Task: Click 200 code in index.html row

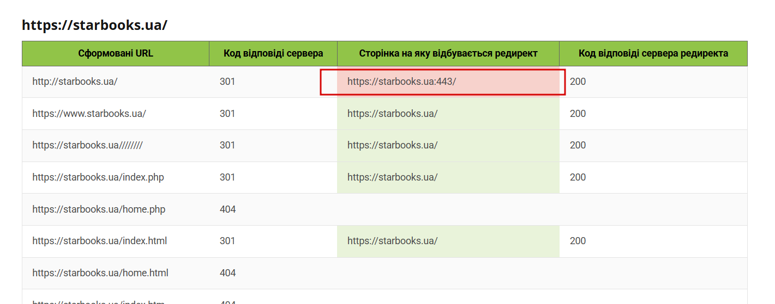Action: pyautogui.click(x=578, y=241)
